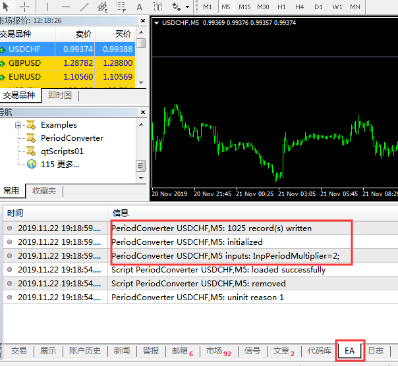Image resolution: width=398 pixels, height=366 pixels.
Task: Open the 即时图 tick chart tab
Action: pos(60,95)
